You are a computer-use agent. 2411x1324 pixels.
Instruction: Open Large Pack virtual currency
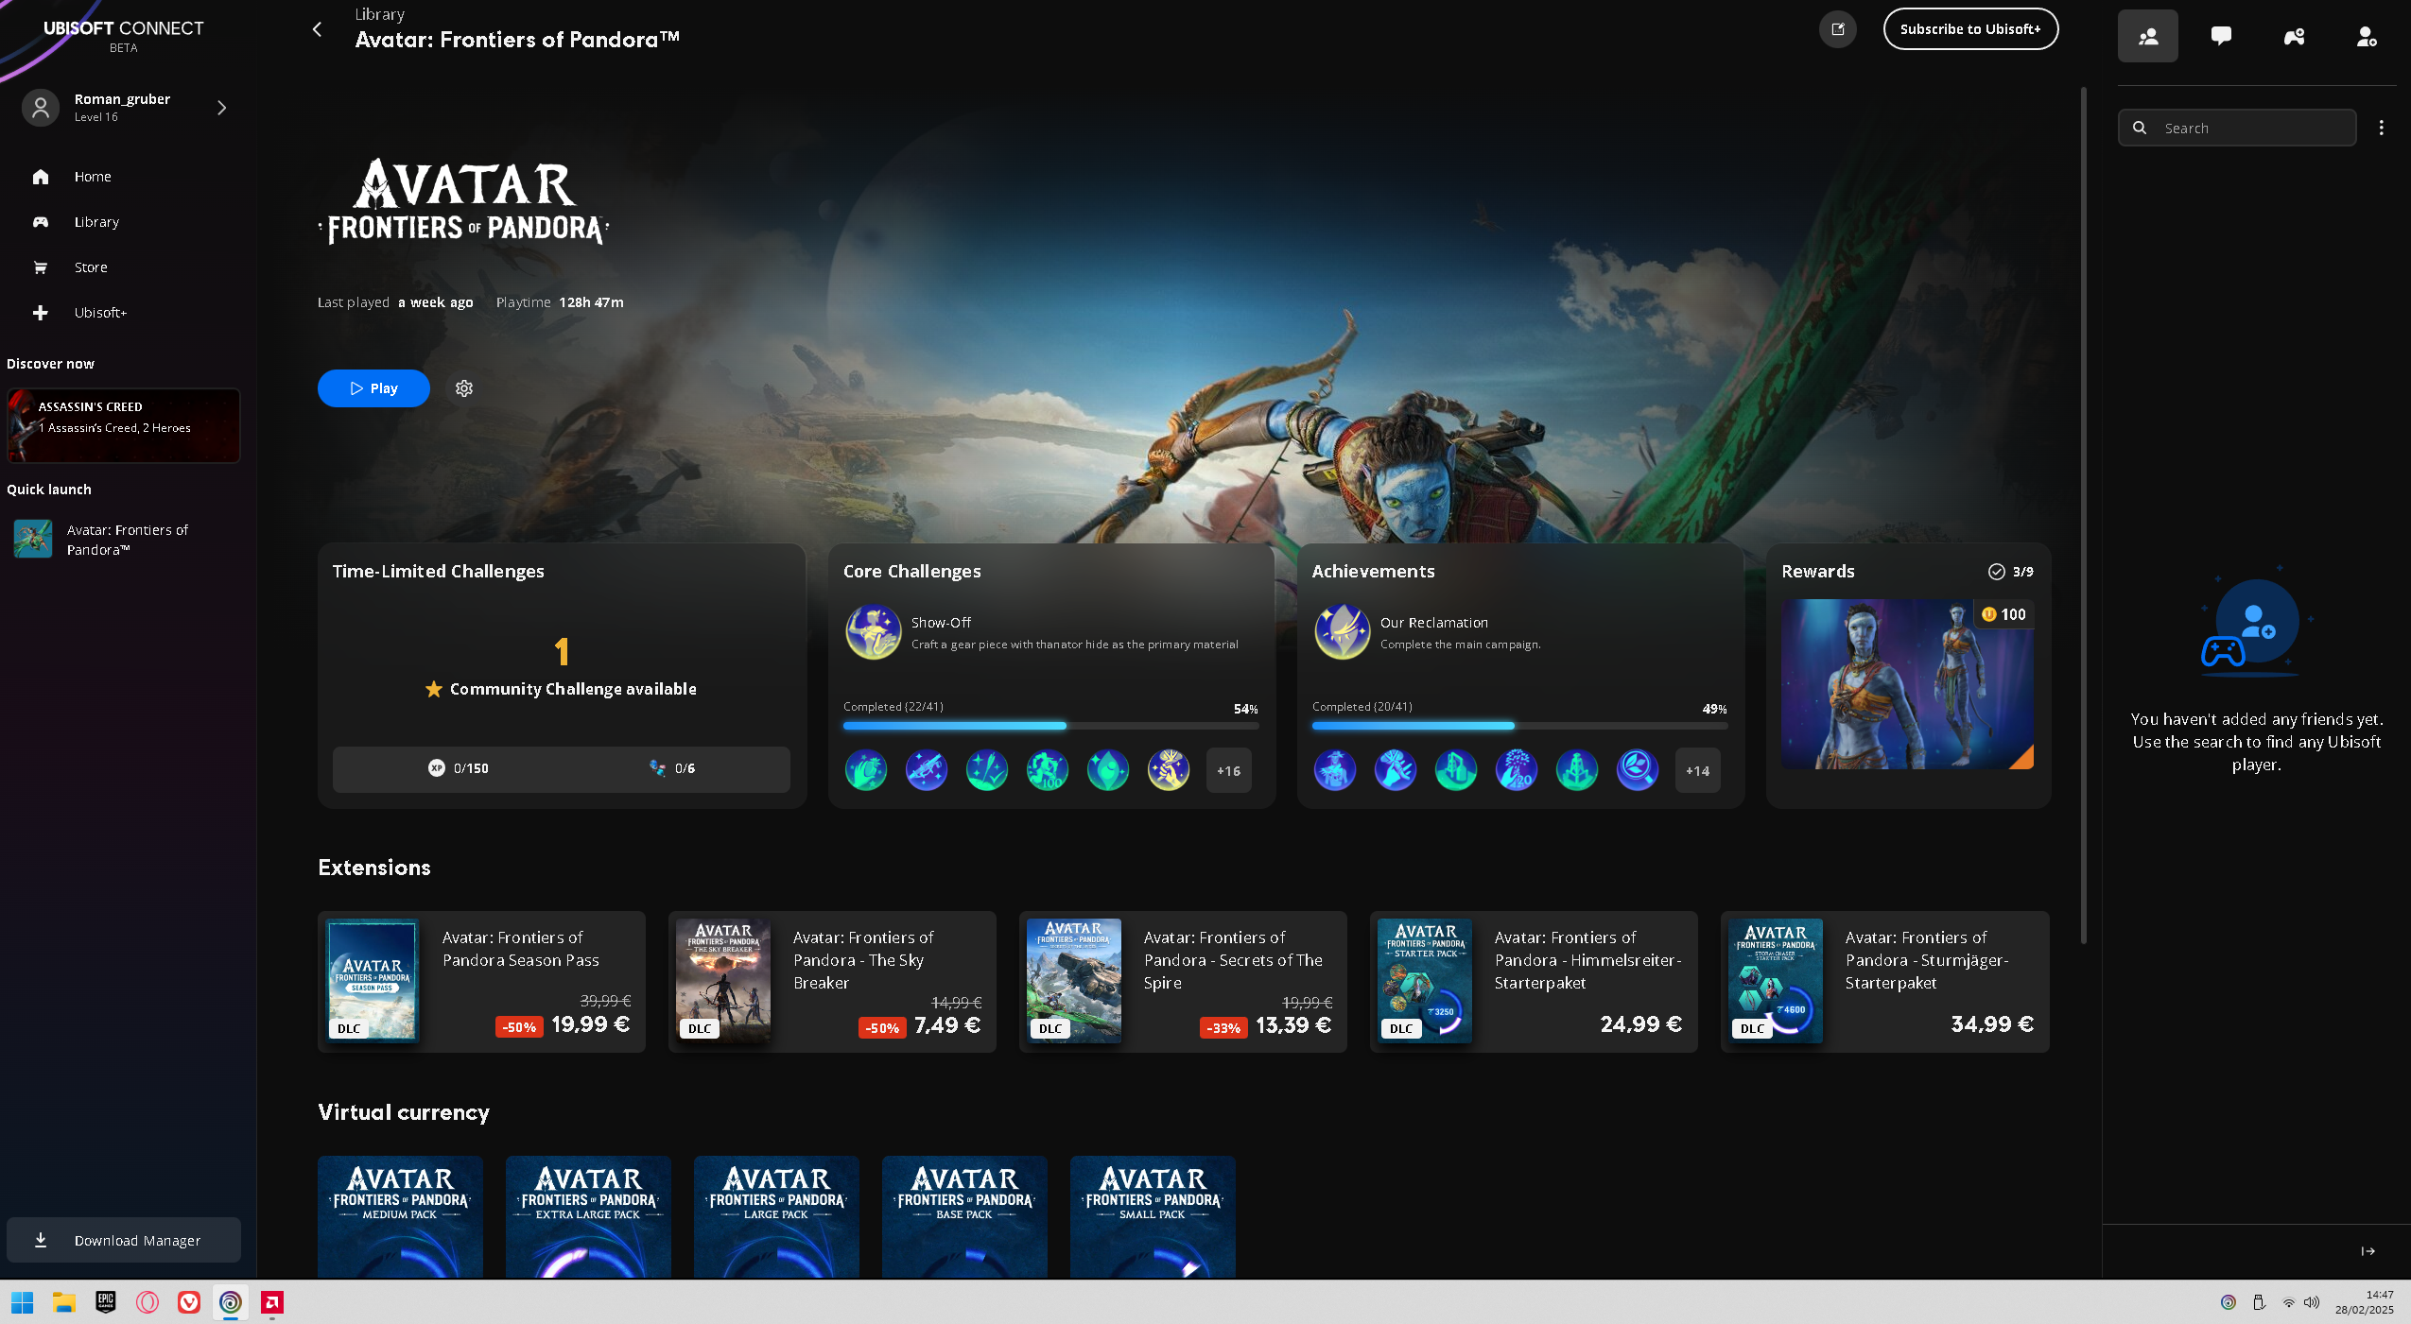[x=776, y=1216]
